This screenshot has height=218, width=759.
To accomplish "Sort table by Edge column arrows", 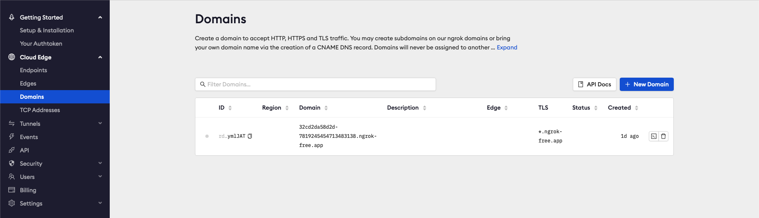I will click(506, 108).
